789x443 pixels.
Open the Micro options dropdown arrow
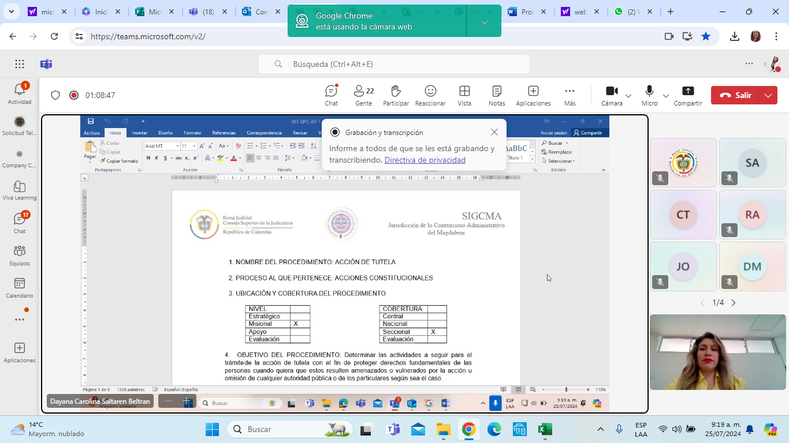(665, 96)
